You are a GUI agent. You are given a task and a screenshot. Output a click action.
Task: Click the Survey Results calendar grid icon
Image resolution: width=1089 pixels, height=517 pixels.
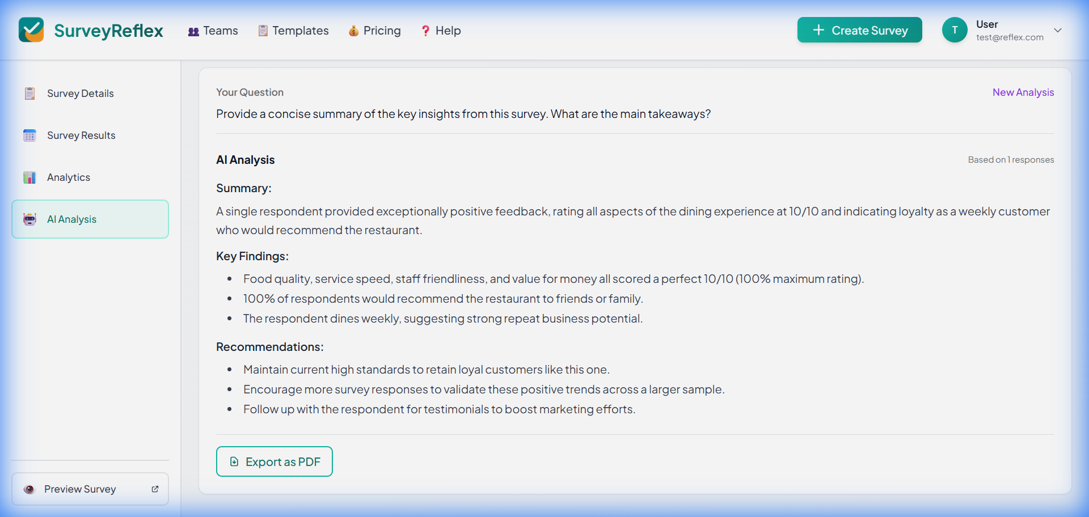pyautogui.click(x=30, y=135)
